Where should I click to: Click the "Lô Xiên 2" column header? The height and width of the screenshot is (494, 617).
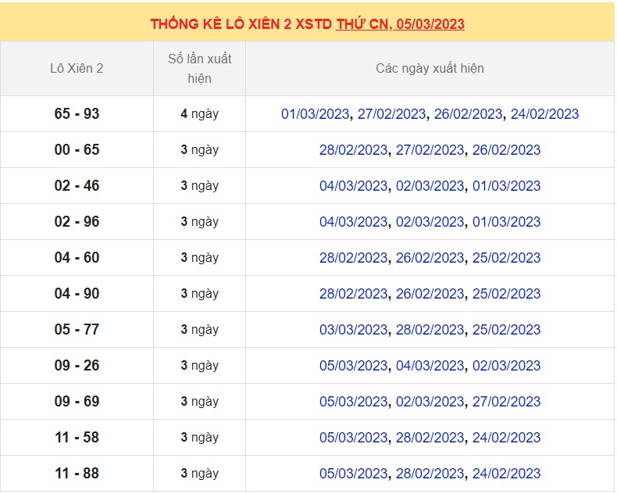click(77, 69)
